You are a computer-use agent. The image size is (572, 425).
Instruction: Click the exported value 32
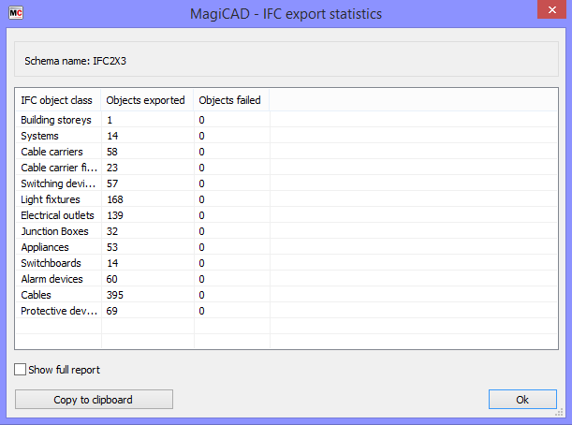112,231
